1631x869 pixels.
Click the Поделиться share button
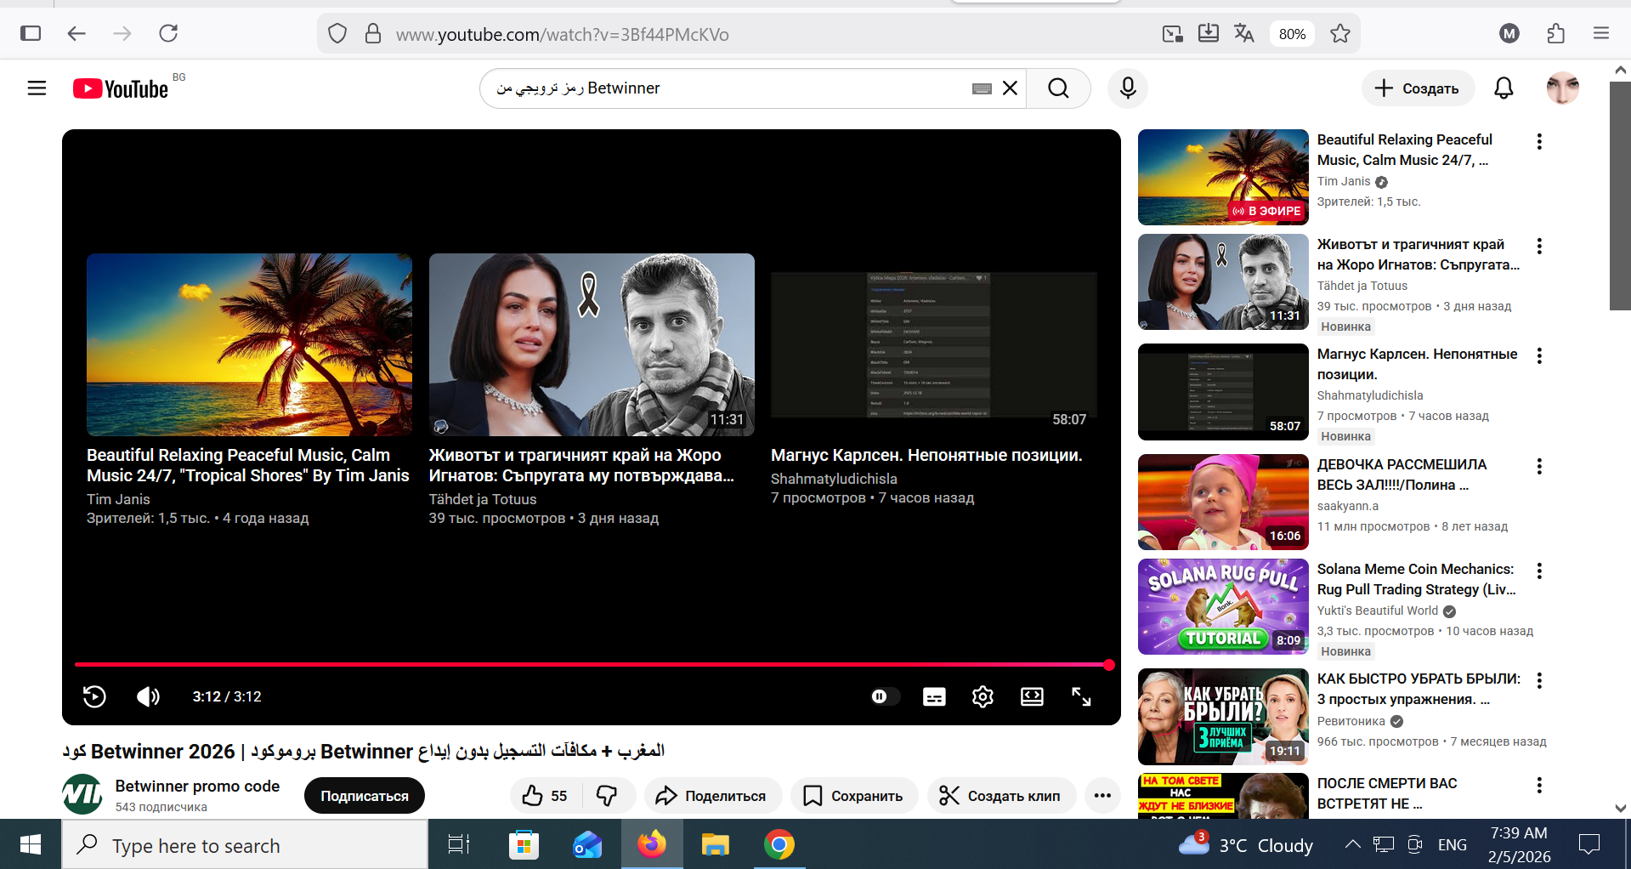(712, 796)
